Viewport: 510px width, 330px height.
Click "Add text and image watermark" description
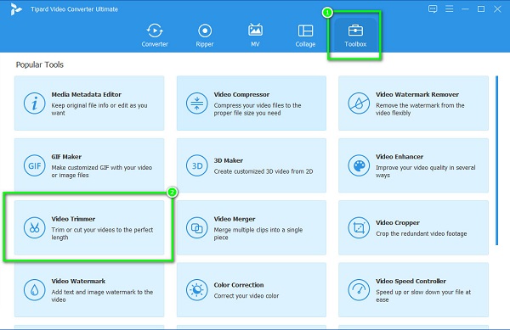pos(102,295)
